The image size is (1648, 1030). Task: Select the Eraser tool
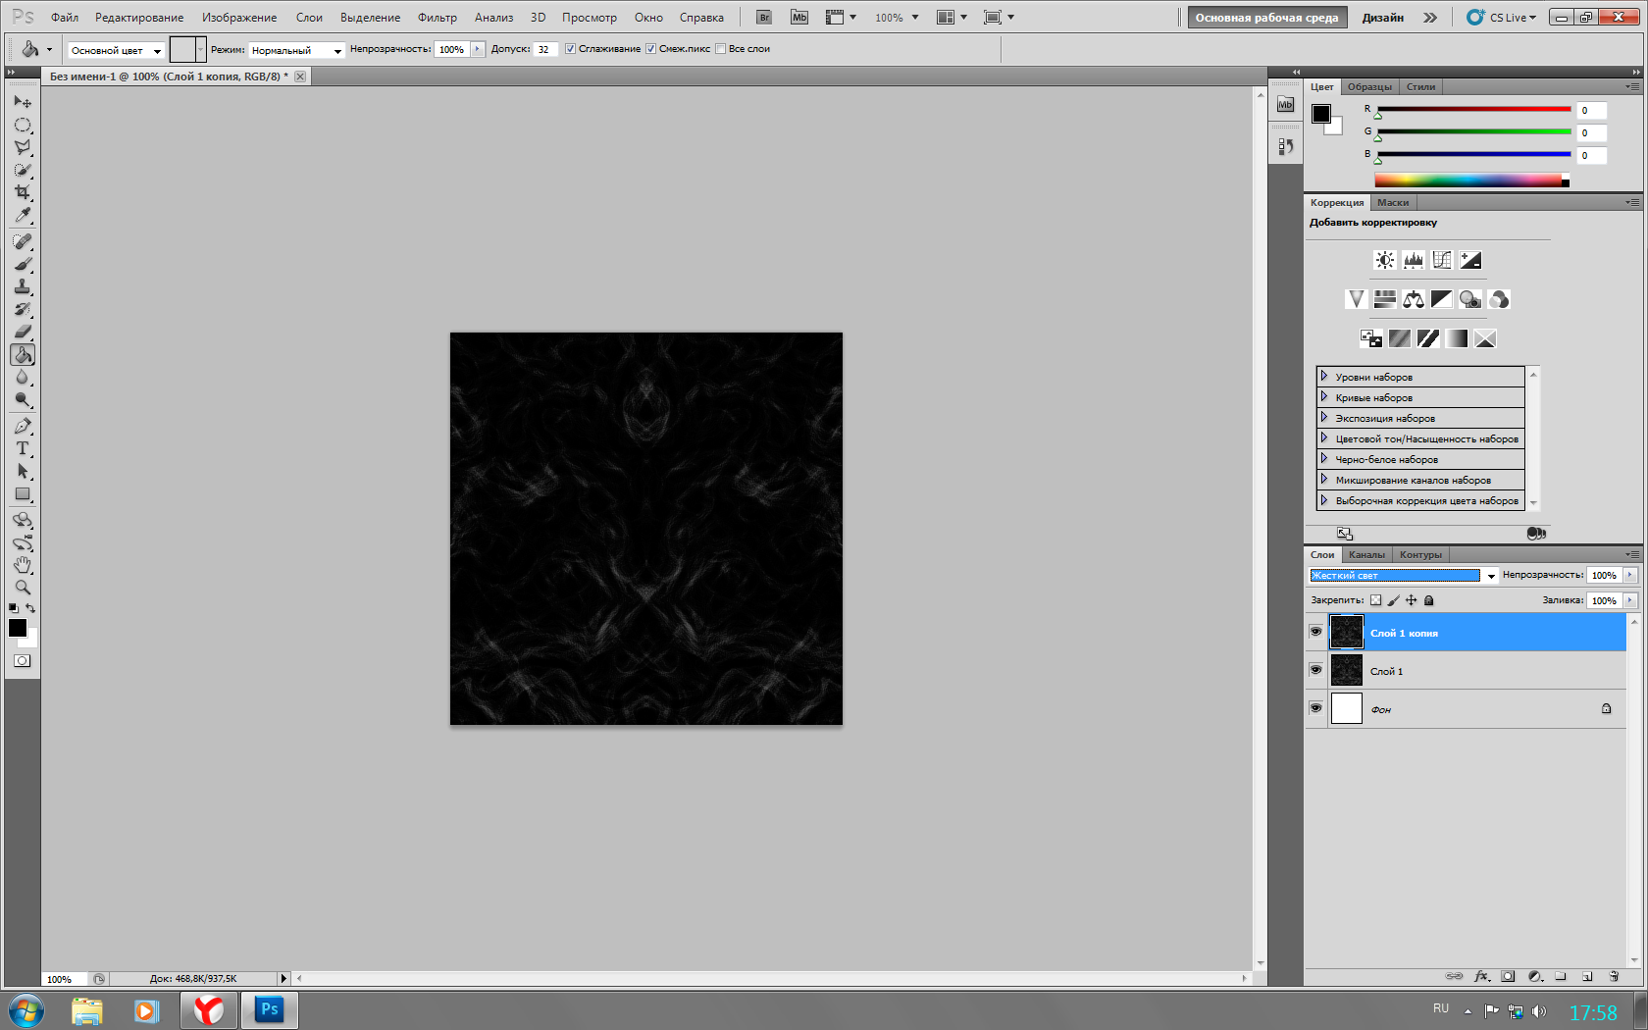click(x=23, y=332)
